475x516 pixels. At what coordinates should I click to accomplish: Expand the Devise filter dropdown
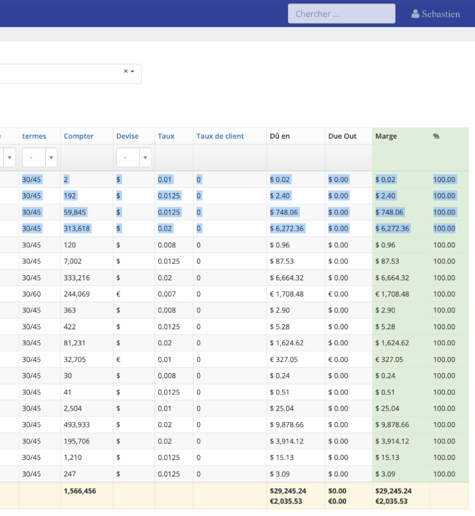point(145,157)
